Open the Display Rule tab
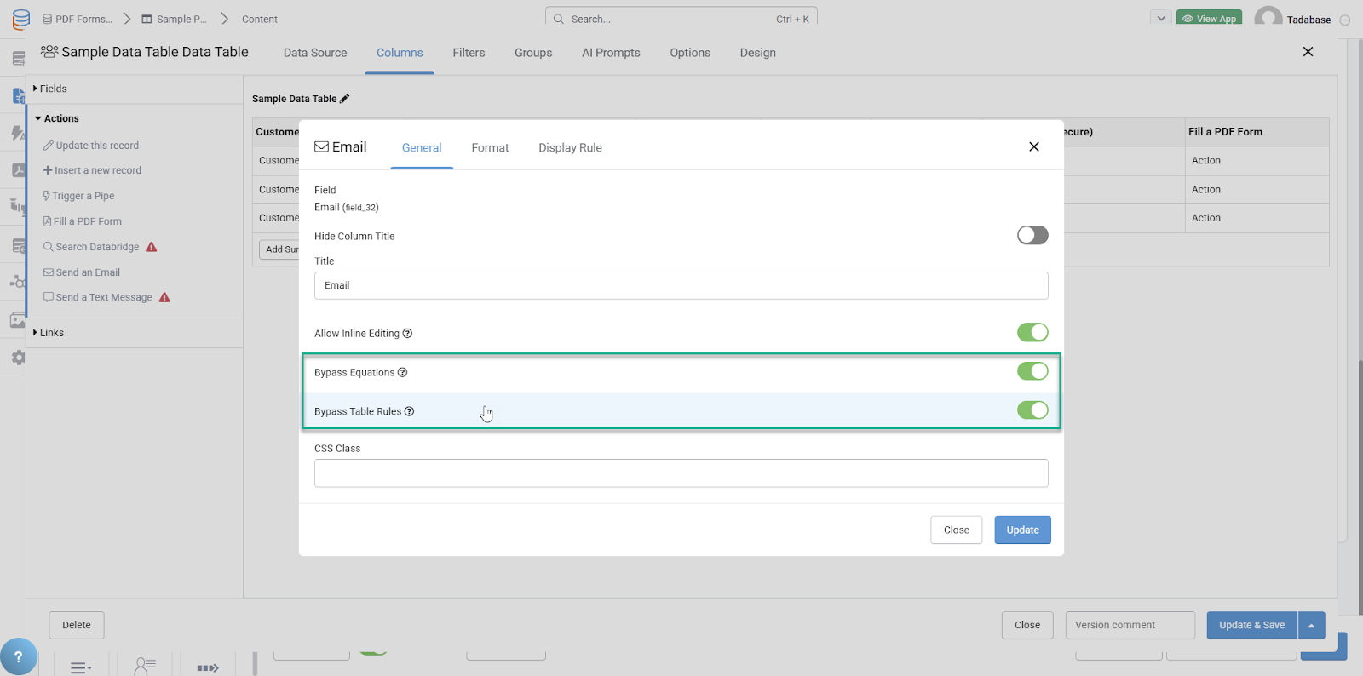This screenshot has width=1363, height=676. [570, 148]
